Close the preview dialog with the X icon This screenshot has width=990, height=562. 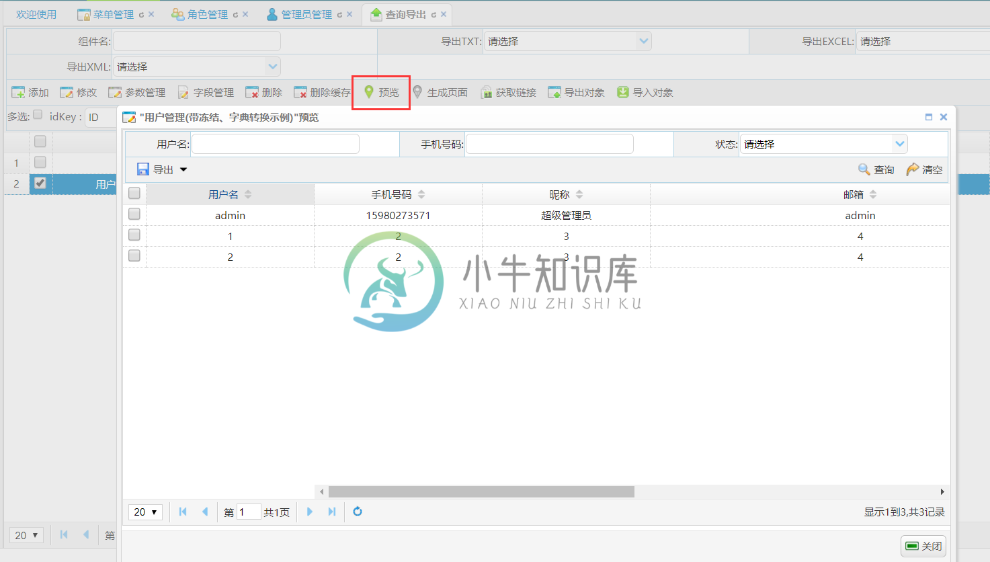[944, 117]
